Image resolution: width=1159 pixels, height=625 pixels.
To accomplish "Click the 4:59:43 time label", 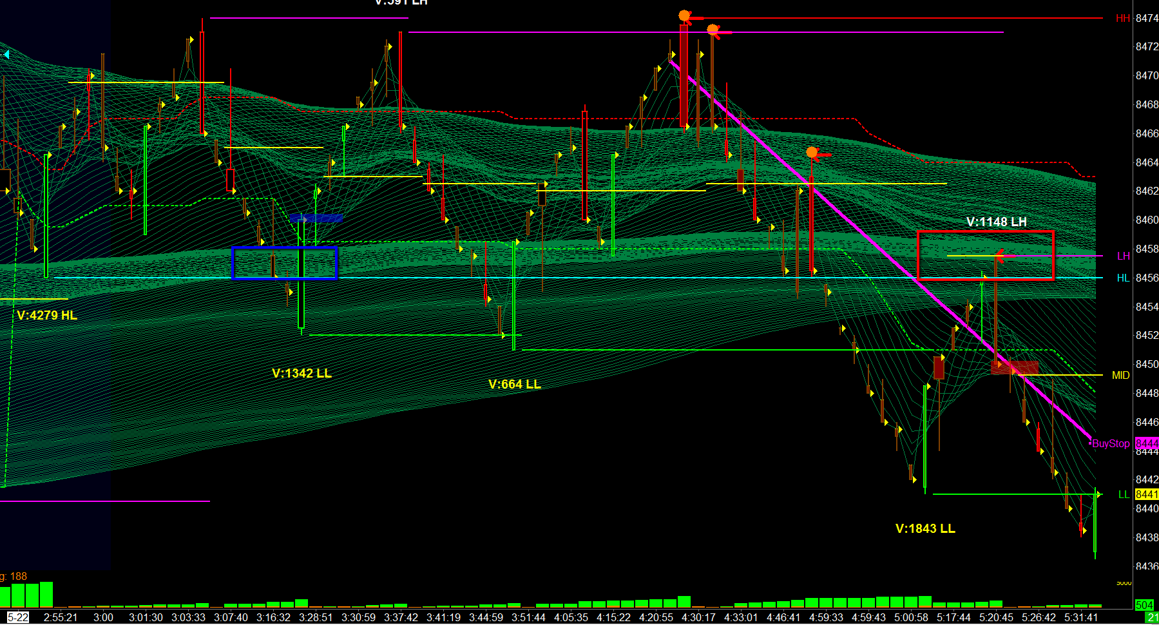I will (x=868, y=617).
